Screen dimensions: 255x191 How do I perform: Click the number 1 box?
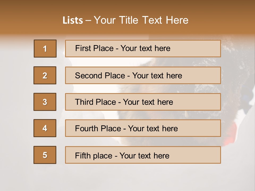coord(45,49)
